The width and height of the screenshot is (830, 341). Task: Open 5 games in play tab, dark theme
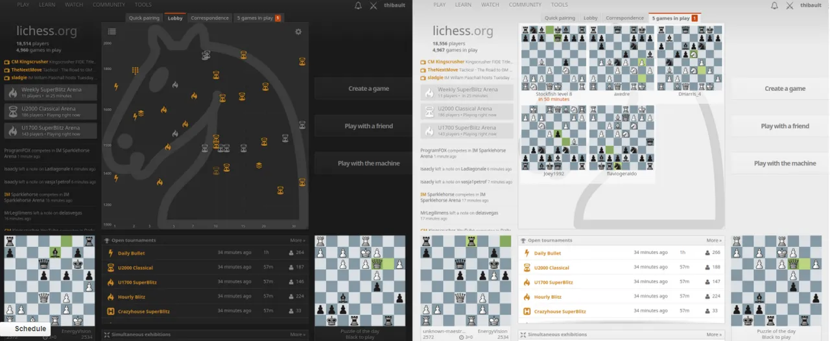tap(258, 18)
